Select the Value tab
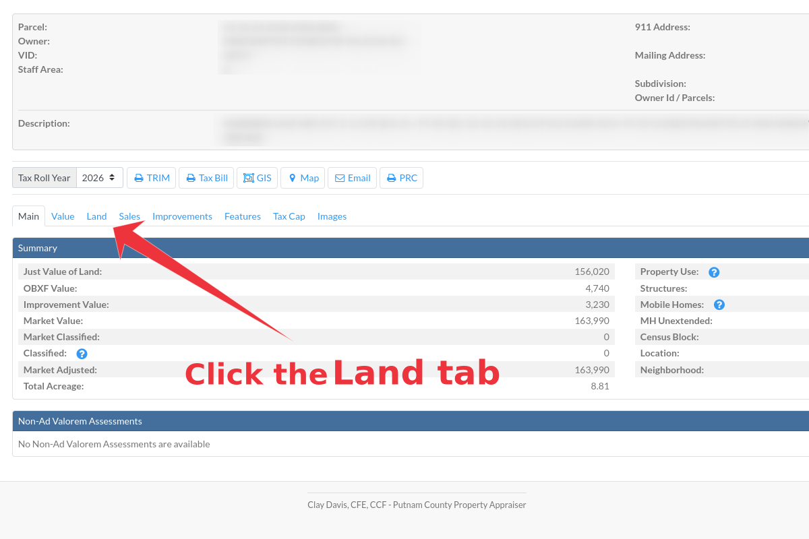The width and height of the screenshot is (809, 539). click(x=63, y=216)
